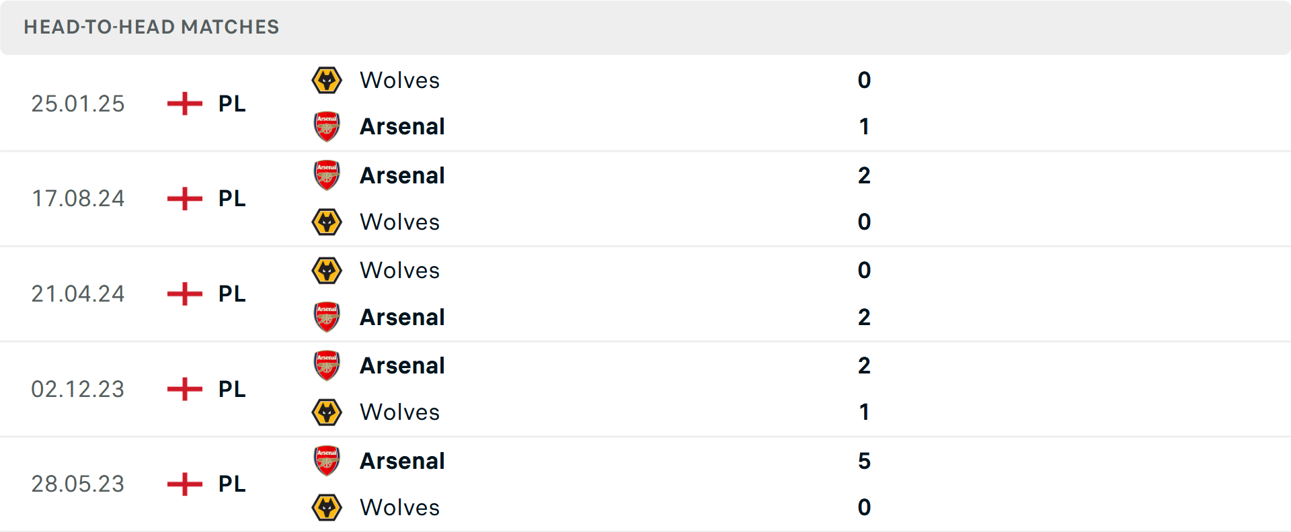
Task: Click the score 5 for Arsenal in 28.05.23
Action: point(865,461)
